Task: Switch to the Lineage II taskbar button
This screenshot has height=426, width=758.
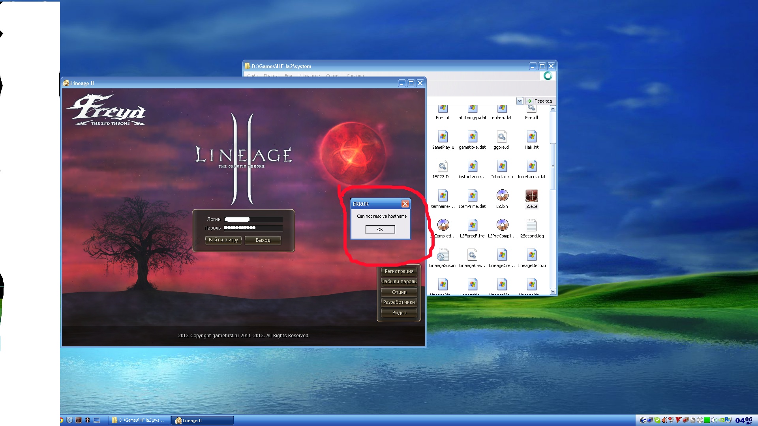Action: coord(202,420)
